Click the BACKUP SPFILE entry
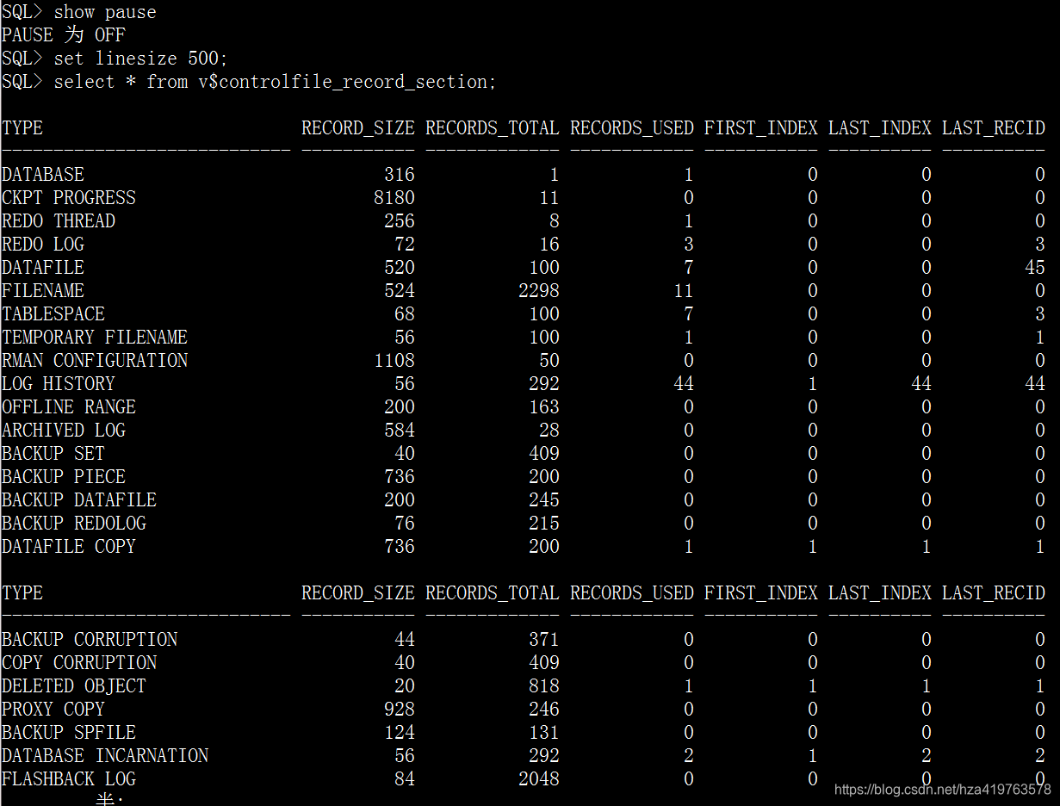The width and height of the screenshot is (1060, 806). point(68,732)
